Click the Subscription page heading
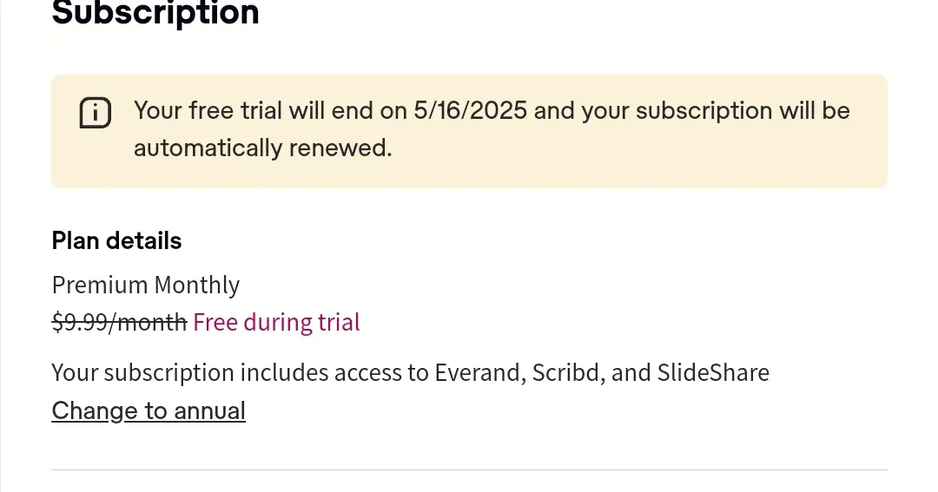This screenshot has height=492, width=938. coord(155,13)
